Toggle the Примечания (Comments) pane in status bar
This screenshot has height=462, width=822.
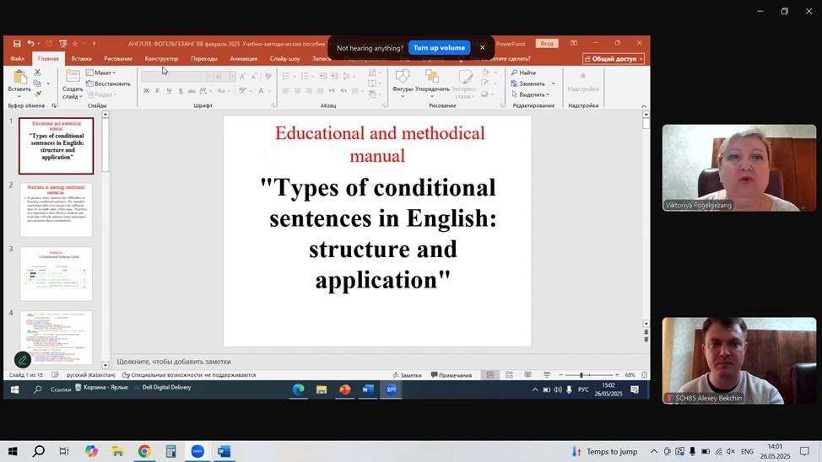click(x=452, y=375)
